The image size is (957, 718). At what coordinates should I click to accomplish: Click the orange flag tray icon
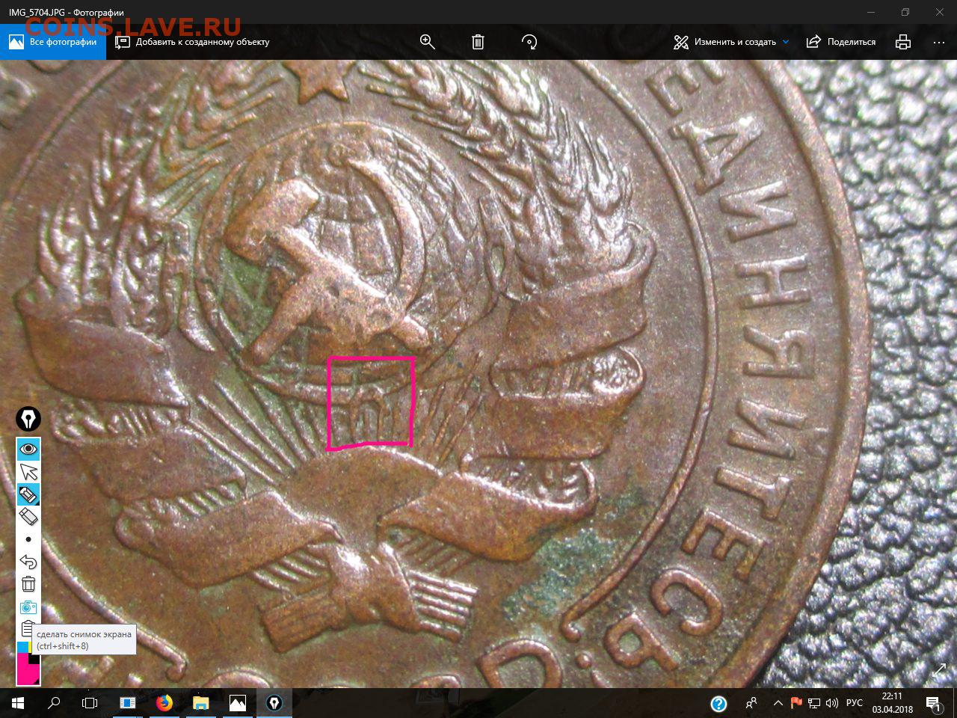tap(796, 703)
